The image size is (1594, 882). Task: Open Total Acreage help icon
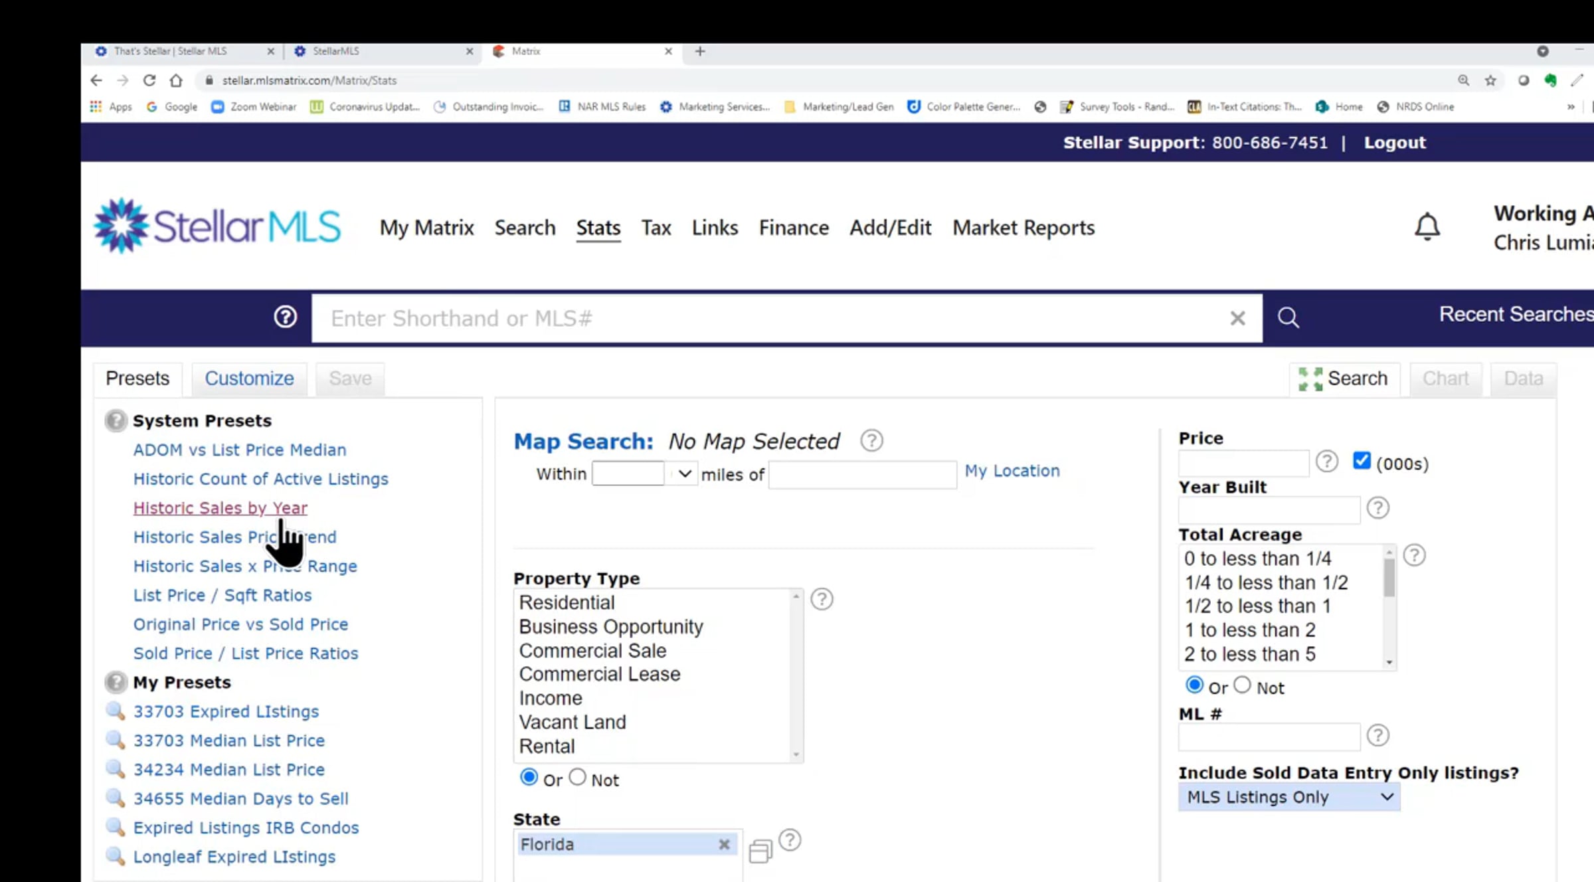1415,555
